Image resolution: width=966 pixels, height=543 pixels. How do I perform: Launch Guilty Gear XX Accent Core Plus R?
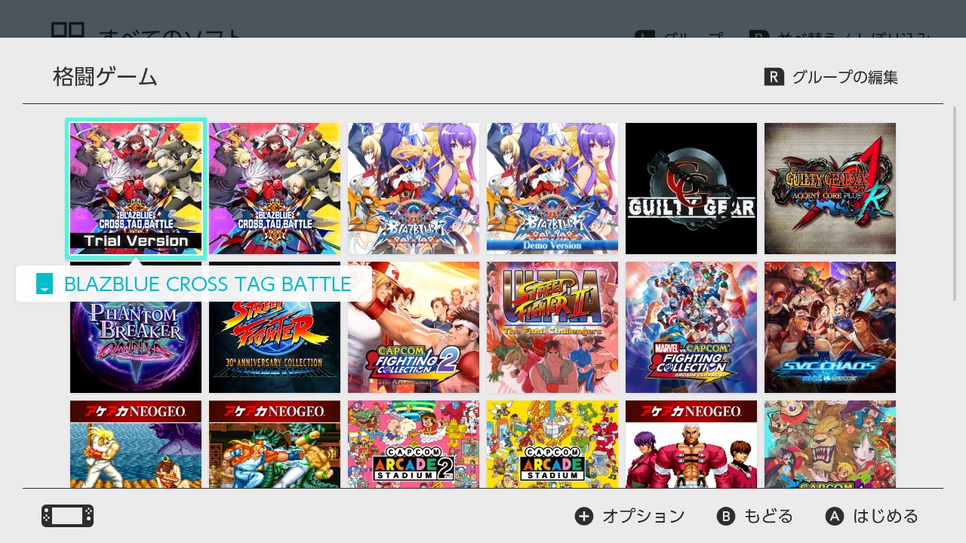pos(830,189)
